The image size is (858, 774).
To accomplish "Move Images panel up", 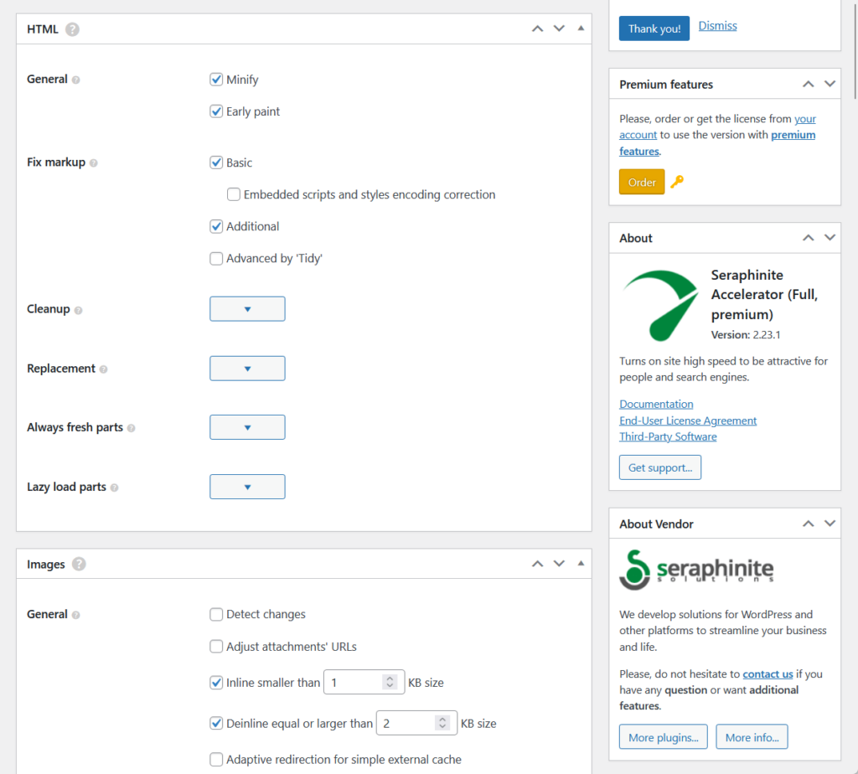I will click(x=538, y=564).
